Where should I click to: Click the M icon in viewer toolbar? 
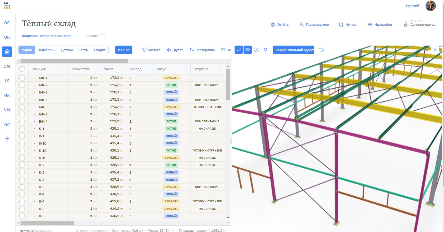265,50
